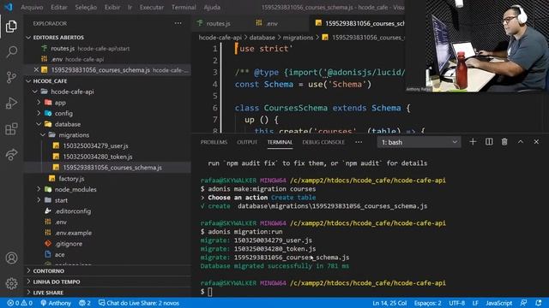Expand the Live Share section

pyautogui.click(x=107, y=293)
